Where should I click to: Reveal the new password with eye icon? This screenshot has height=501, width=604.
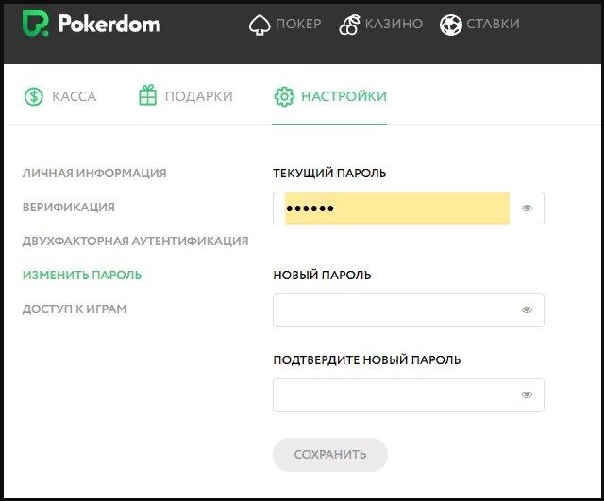(x=527, y=309)
